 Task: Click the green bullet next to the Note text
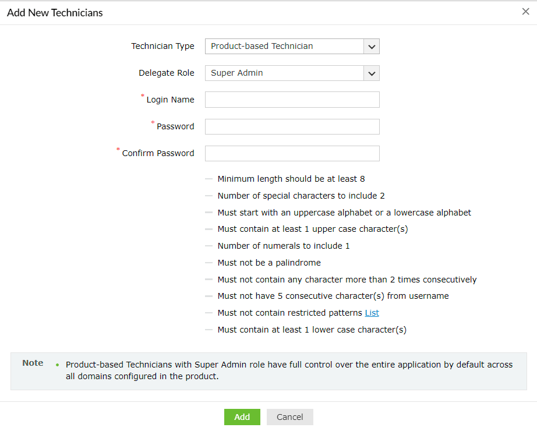(58, 364)
